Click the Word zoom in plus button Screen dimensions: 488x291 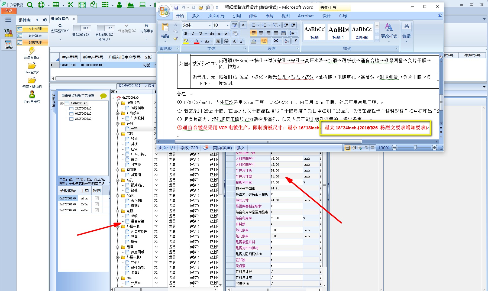(434, 148)
